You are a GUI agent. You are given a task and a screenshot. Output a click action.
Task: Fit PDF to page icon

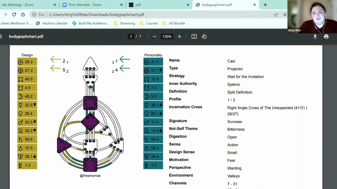(x=194, y=36)
